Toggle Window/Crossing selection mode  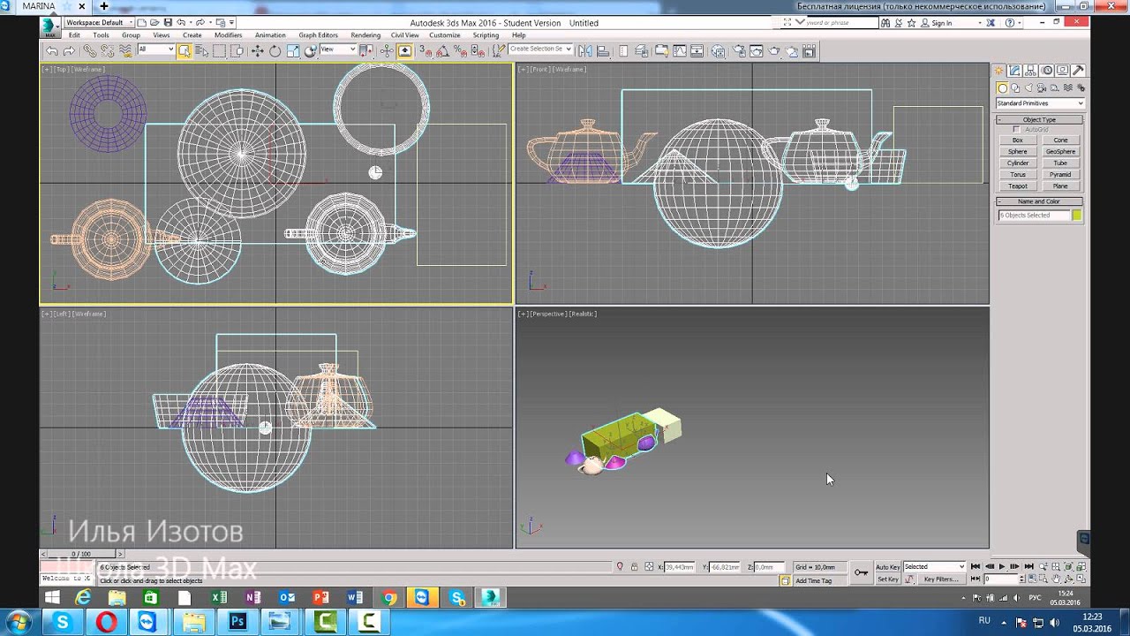(x=237, y=50)
